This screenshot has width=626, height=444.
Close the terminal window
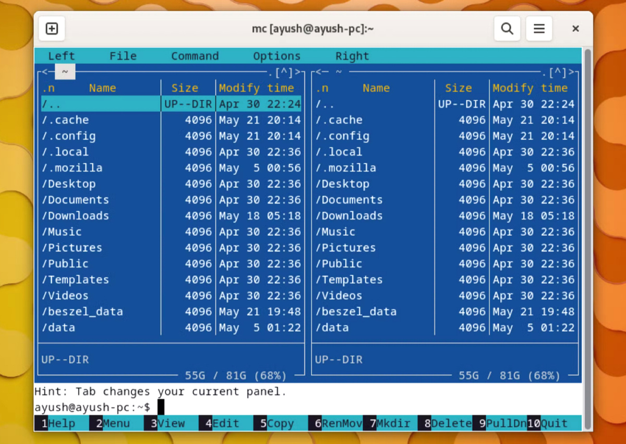(x=575, y=29)
